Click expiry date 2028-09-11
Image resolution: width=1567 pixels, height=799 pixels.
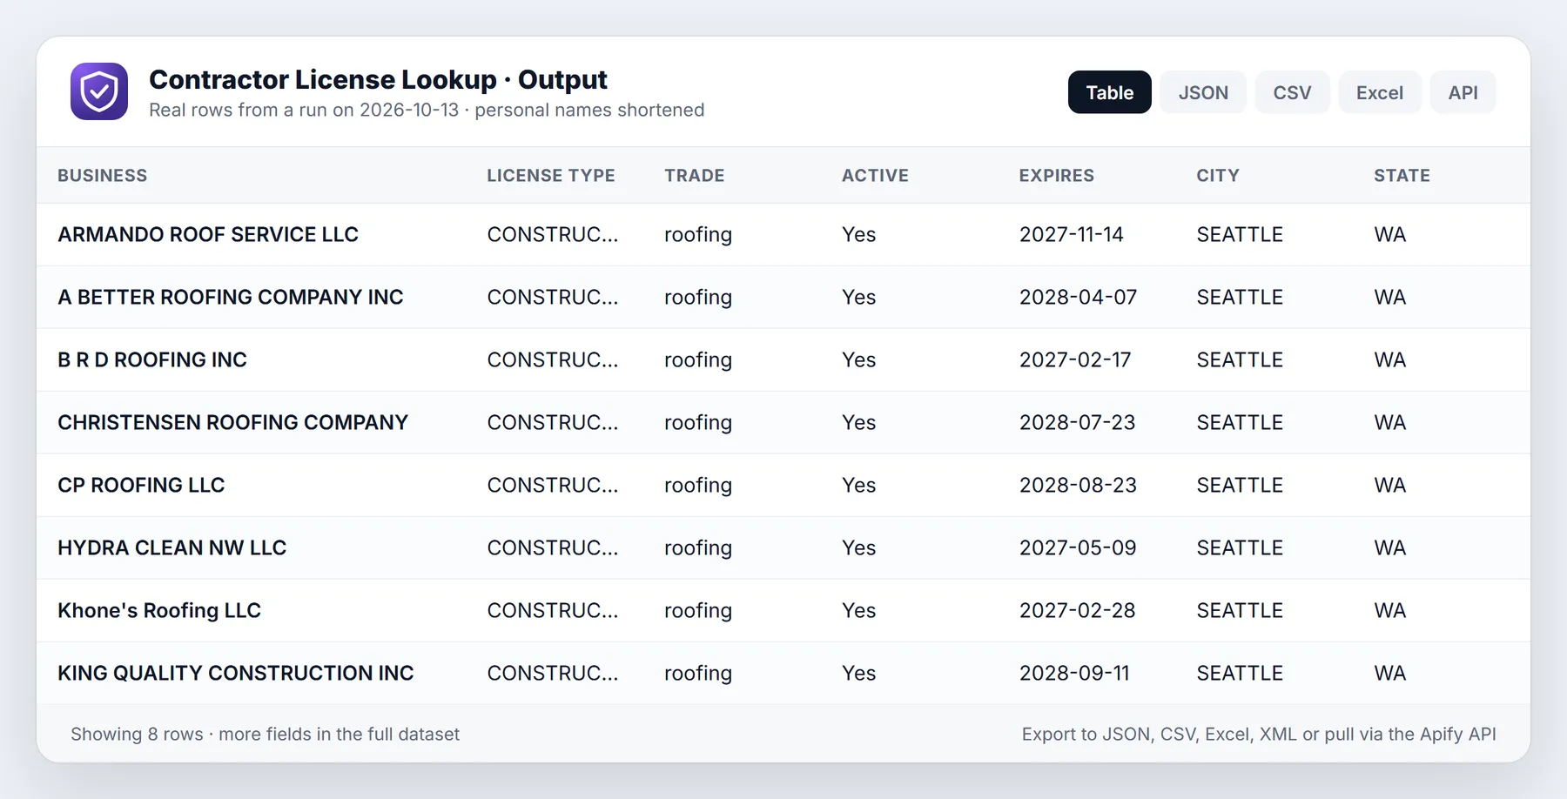pyautogui.click(x=1074, y=673)
